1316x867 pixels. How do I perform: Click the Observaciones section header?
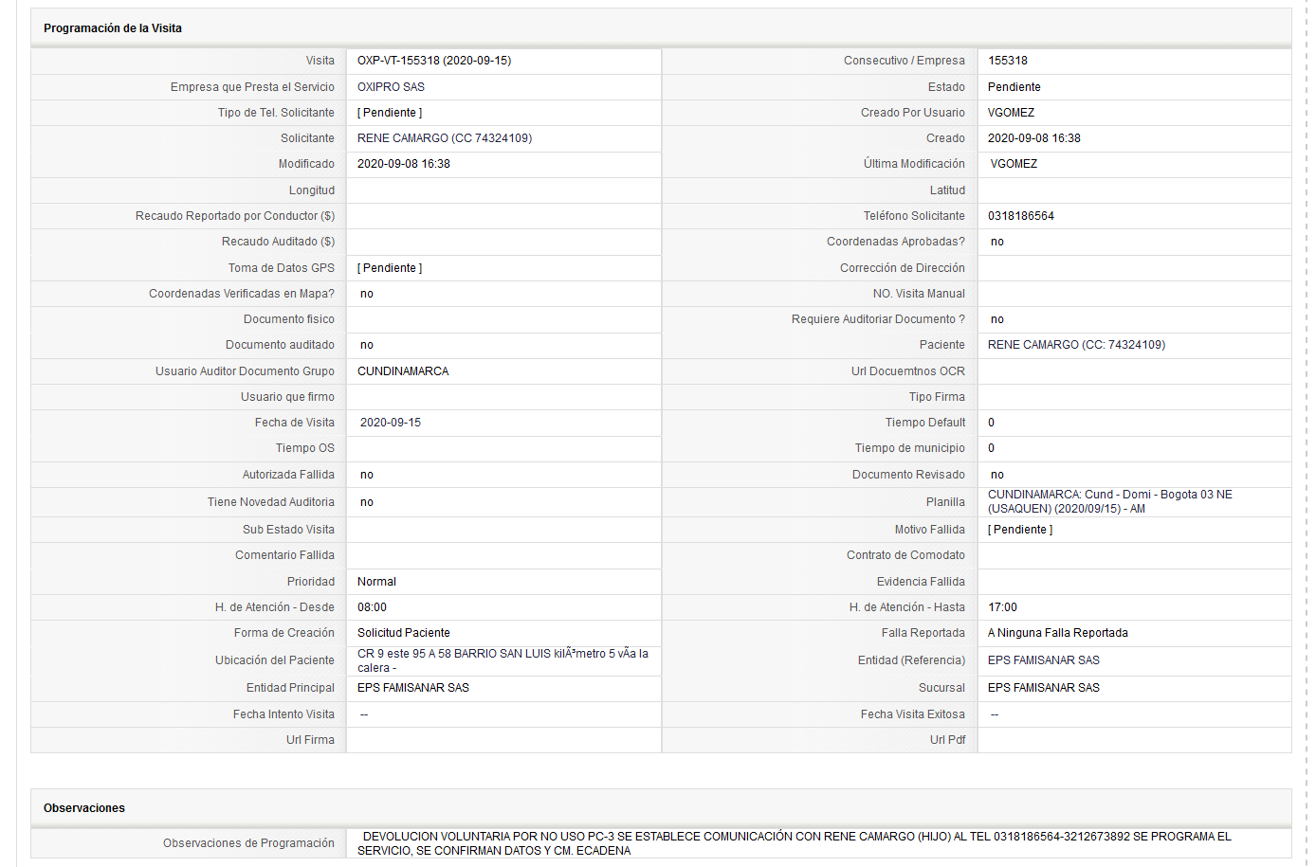84,808
